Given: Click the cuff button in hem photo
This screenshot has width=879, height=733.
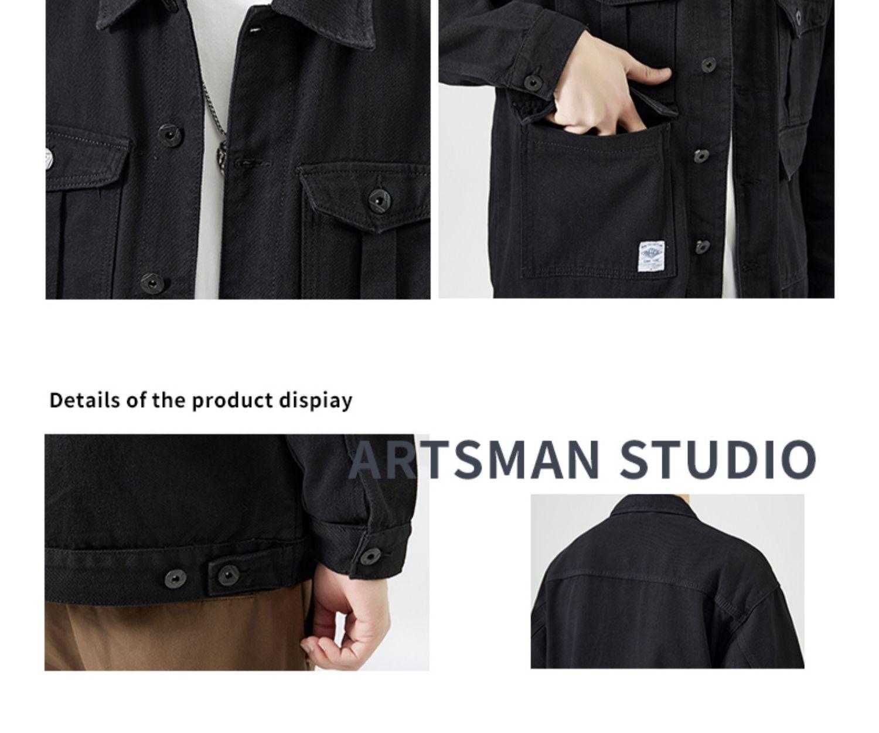Looking at the screenshot, I should coord(370,556).
